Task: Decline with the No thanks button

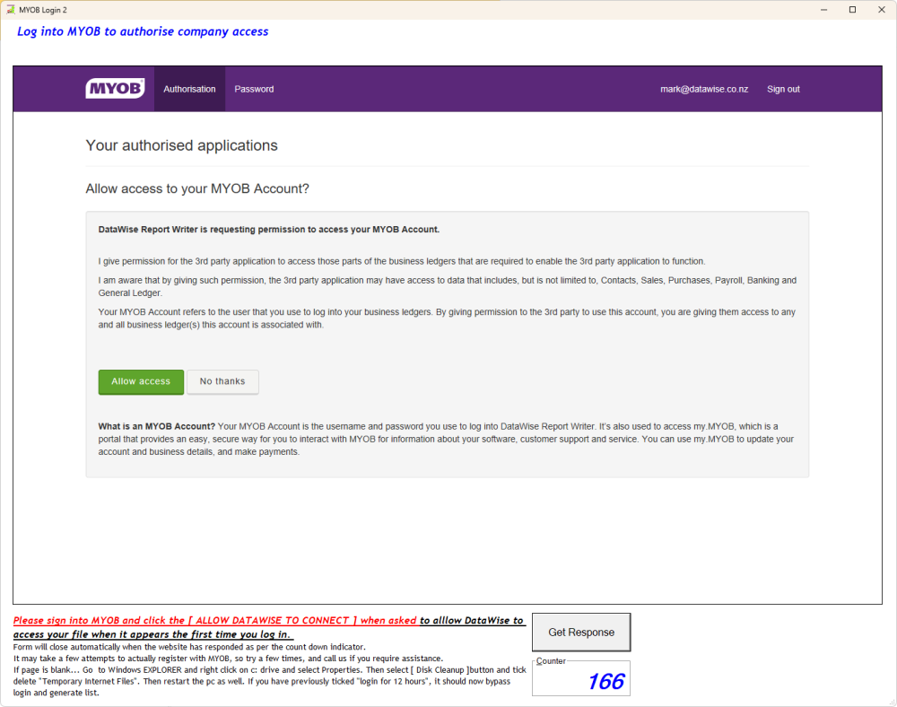Action: (x=222, y=381)
